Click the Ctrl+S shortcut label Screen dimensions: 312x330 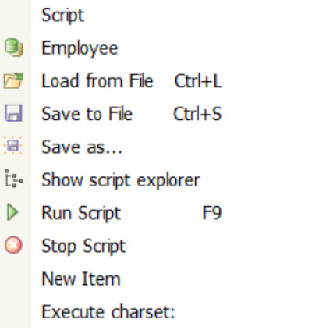(x=197, y=114)
